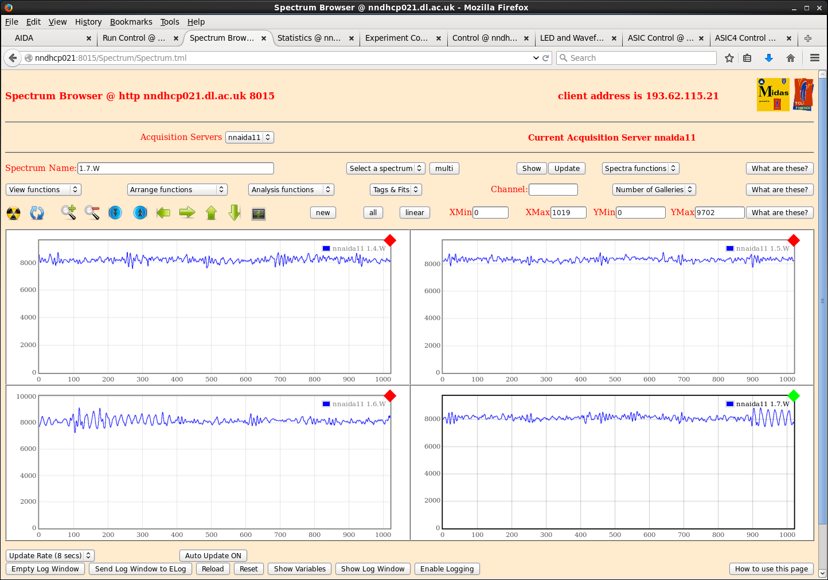This screenshot has width=828, height=580.
Task: Switch to the Run Control tab
Action: (x=134, y=38)
